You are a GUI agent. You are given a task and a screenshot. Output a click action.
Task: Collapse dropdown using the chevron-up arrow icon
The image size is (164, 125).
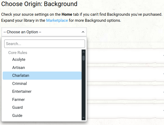[x=83, y=32]
